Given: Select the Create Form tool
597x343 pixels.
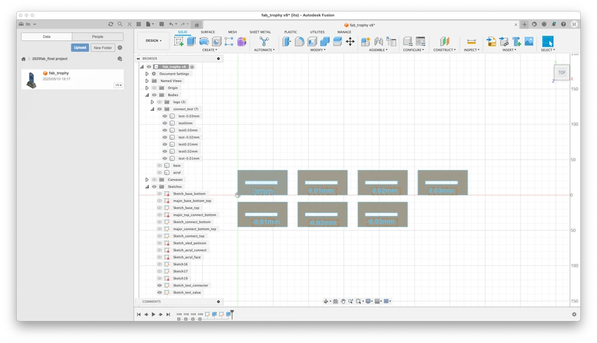Looking at the screenshot, I should click(242, 41).
